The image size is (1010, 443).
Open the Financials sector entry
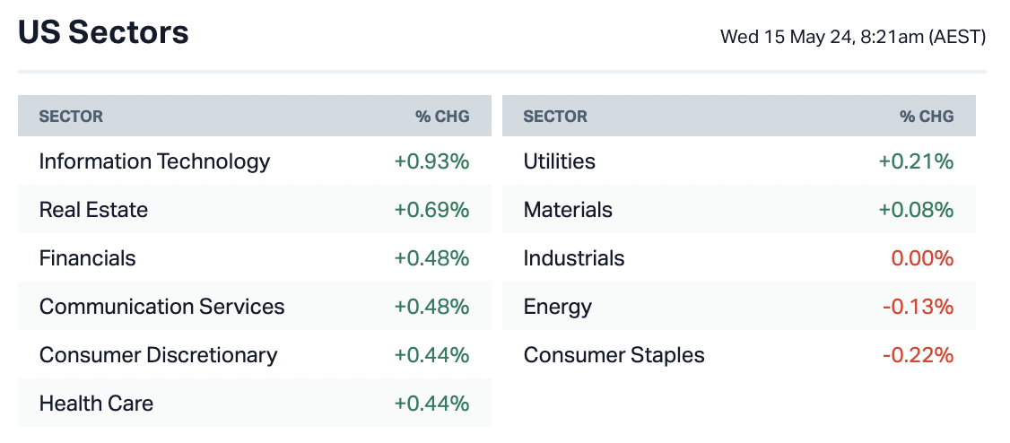(87, 258)
